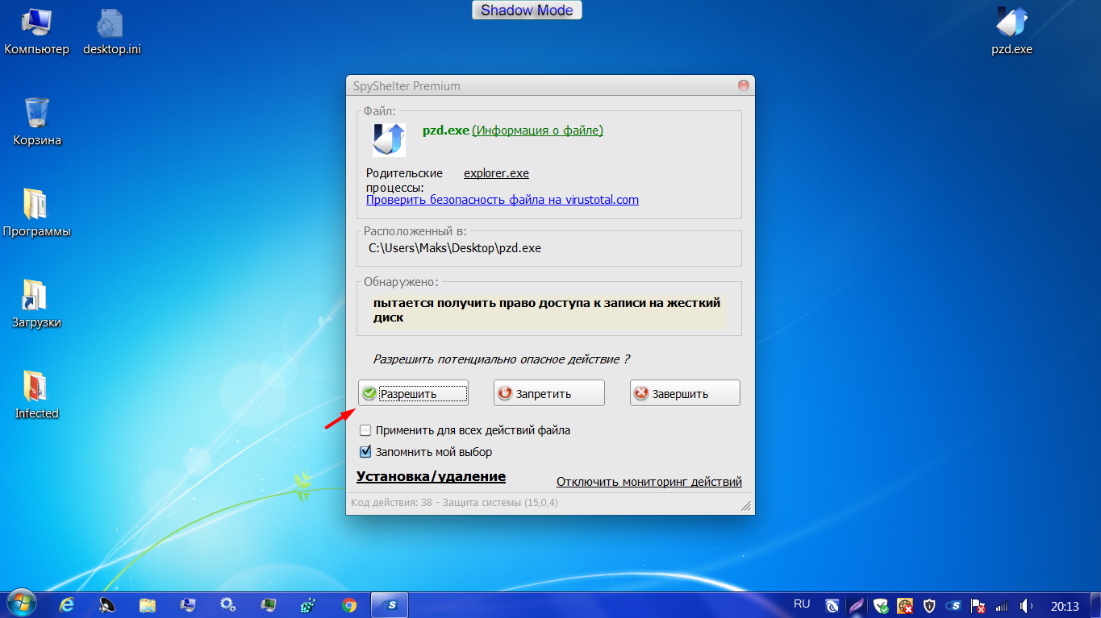Select the Загрузки shortcut folder icon

(37, 305)
